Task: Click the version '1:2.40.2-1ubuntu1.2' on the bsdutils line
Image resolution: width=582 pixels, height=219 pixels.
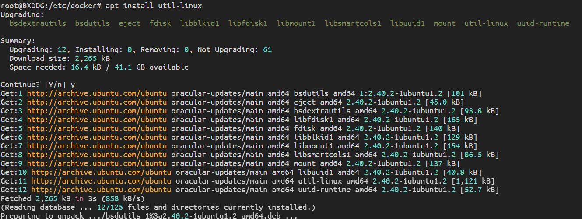Action: [x=401, y=93]
